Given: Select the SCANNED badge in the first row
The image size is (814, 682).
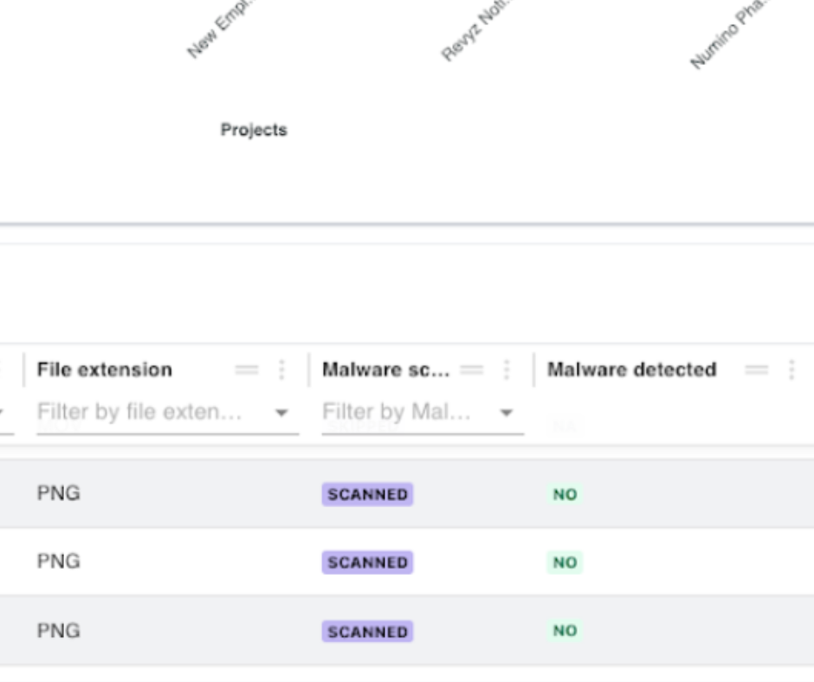Looking at the screenshot, I should [367, 494].
